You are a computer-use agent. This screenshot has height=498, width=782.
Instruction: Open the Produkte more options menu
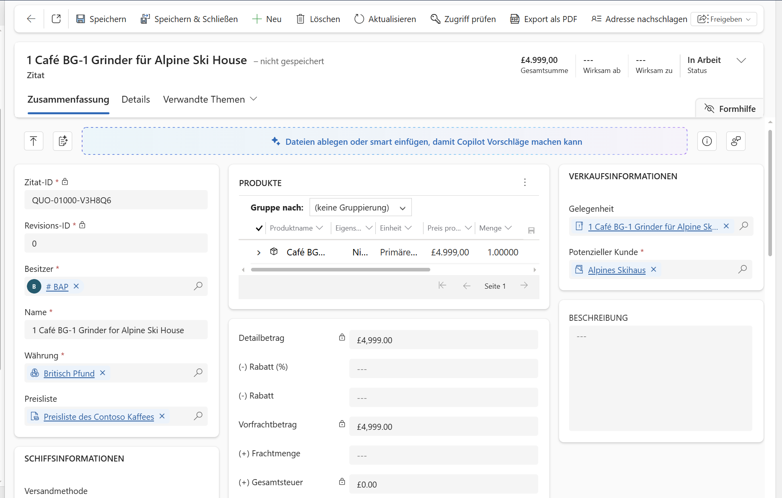(525, 182)
